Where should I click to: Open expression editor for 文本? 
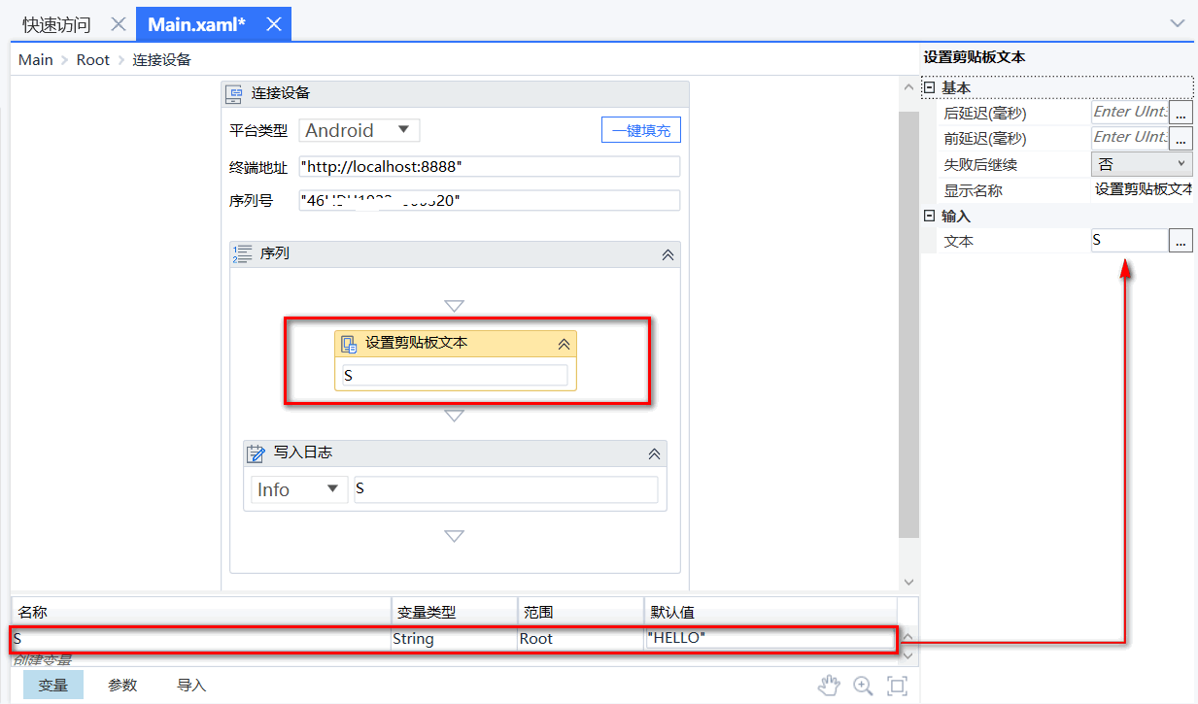(x=1181, y=241)
